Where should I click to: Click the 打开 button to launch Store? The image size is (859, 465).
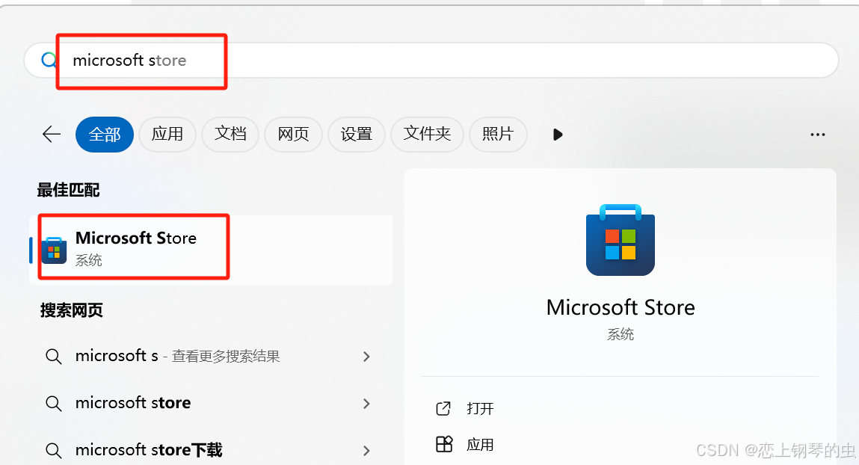tap(480, 408)
